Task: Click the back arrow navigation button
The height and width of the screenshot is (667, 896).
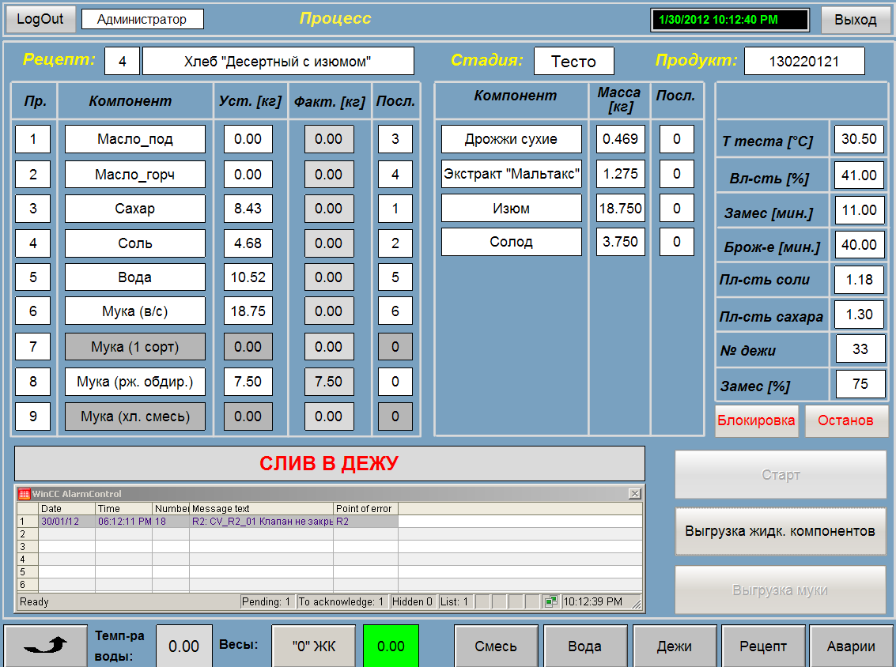Action: pos(46,646)
